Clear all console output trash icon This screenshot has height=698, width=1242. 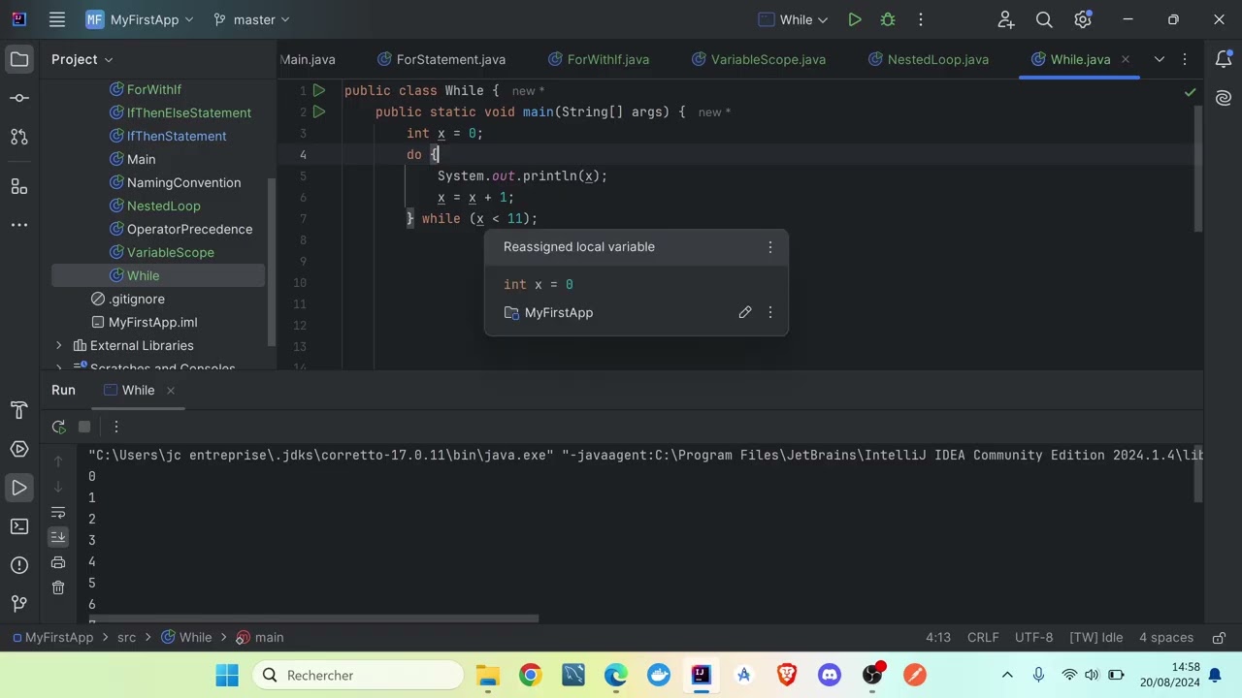(58, 587)
